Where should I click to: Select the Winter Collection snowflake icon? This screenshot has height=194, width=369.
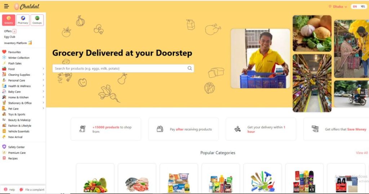click(x=4, y=57)
